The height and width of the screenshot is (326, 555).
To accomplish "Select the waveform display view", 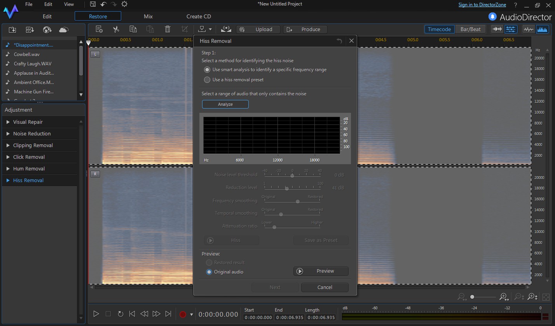I will (x=529, y=29).
